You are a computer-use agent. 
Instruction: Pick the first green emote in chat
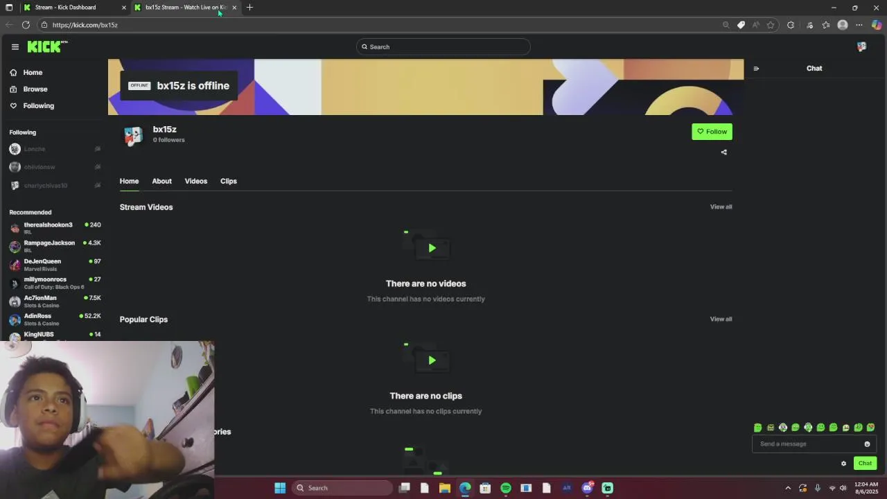757,428
